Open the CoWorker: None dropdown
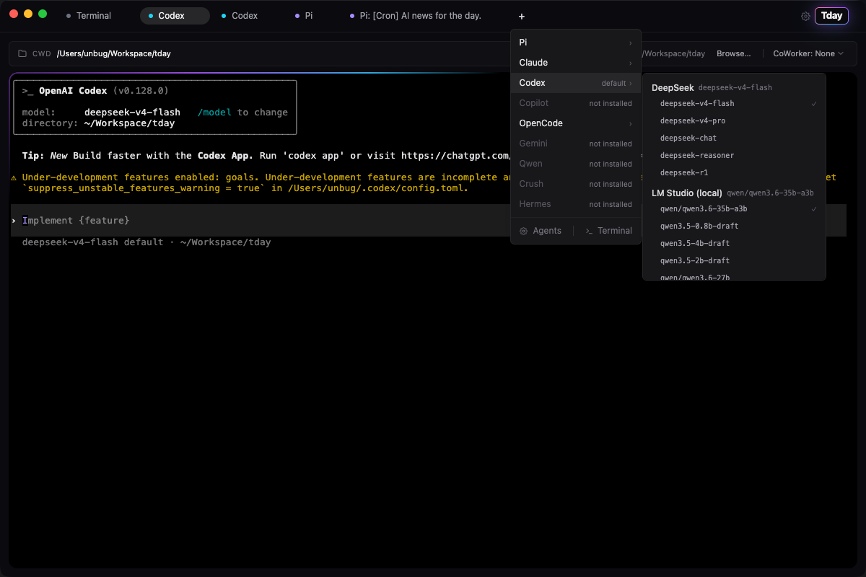 tap(808, 53)
